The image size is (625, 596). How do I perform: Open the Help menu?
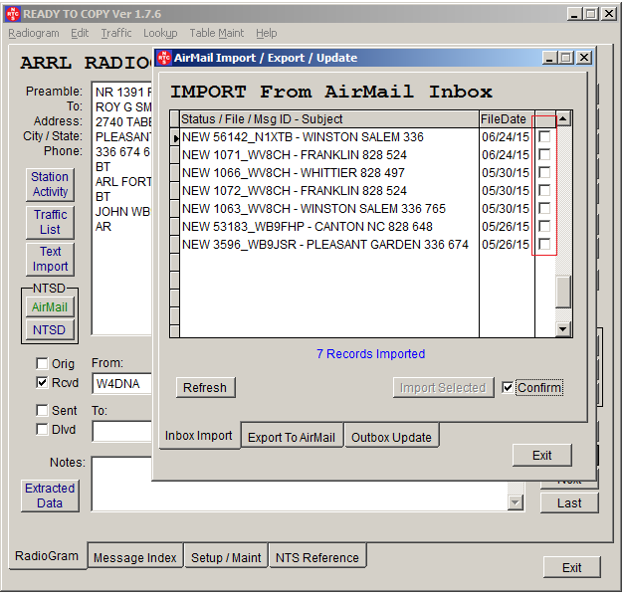tap(267, 33)
